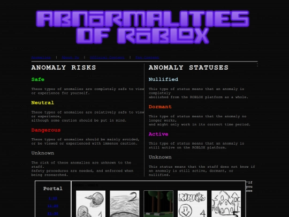Open the Official Content navigation link
Screen dimensions: 289x217
(107, 57)
